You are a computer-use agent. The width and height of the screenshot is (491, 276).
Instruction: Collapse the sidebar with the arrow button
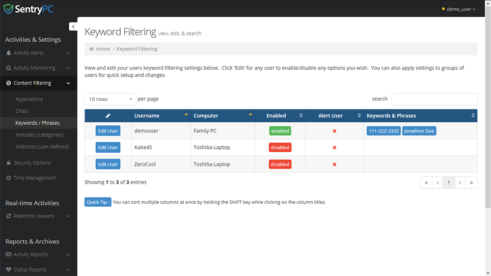(x=73, y=27)
